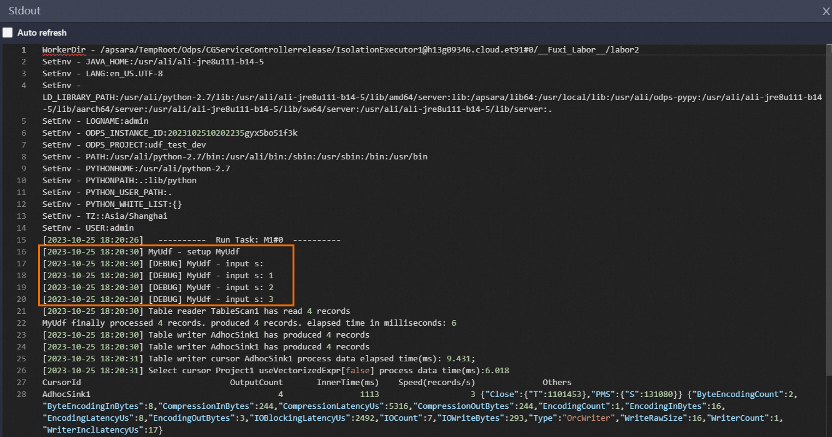
Task: Click the Run Task: M1#0 line
Action: pyautogui.click(x=191, y=240)
